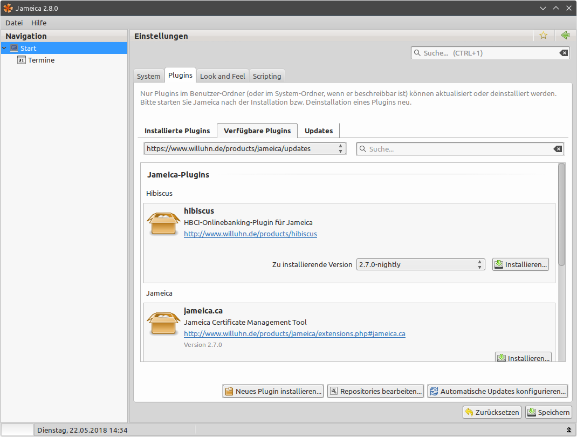Click Neues Plugin installieren button

pos(273,391)
